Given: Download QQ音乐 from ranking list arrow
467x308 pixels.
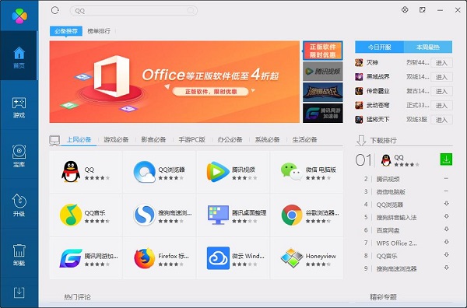Looking at the screenshot, I should click(x=447, y=255).
